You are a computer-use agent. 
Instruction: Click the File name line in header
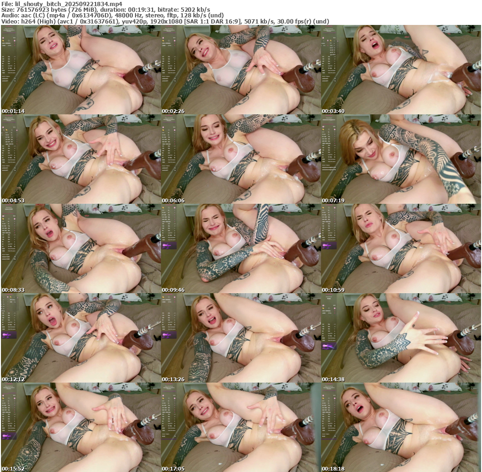(x=62, y=4)
